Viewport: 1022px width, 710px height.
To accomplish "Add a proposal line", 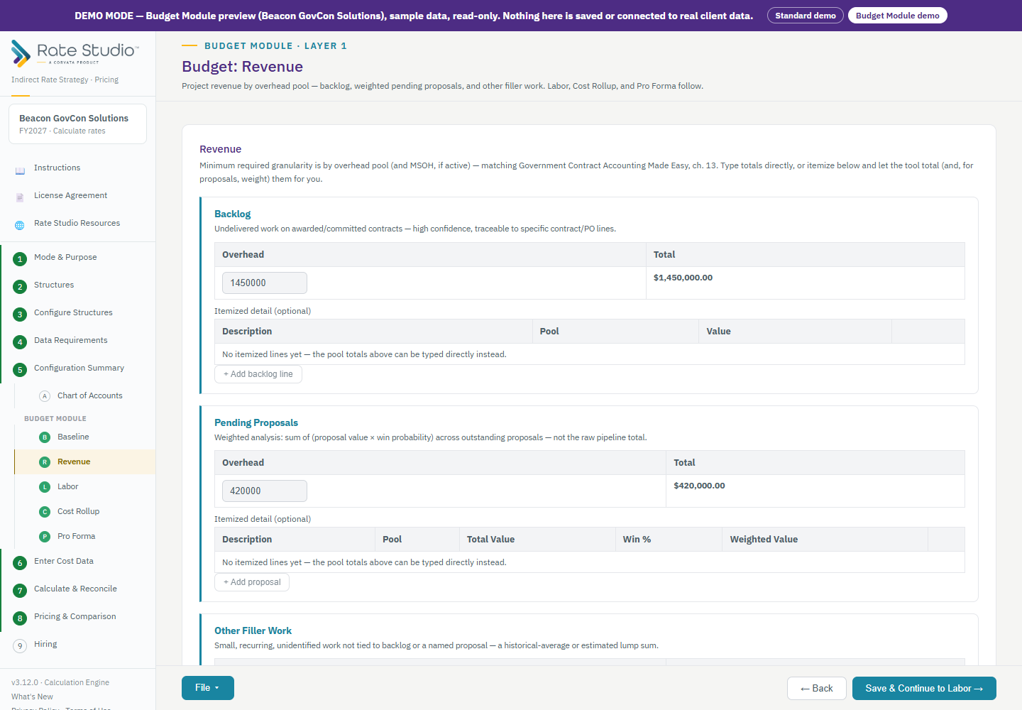I will 252,582.
